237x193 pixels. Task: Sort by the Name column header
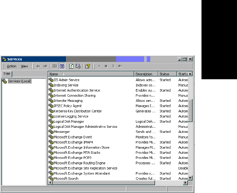(91, 74)
